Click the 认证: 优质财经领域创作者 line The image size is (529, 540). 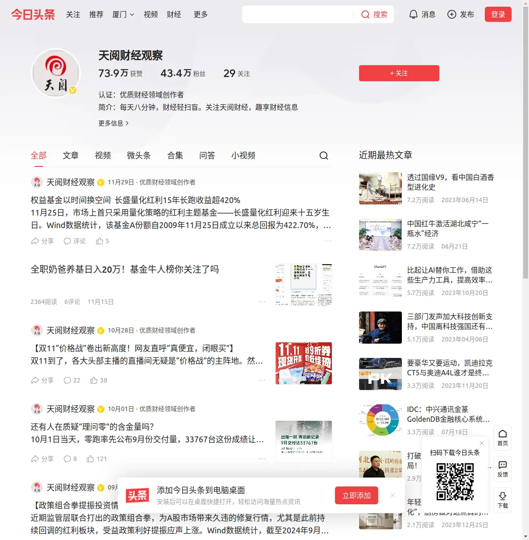tap(141, 95)
